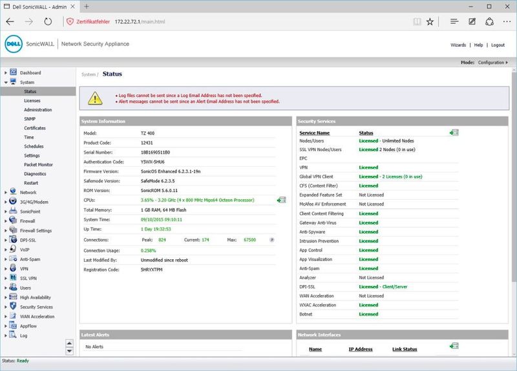
Task: Click the Firewall icon in sidebar
Action: point(13,220)
